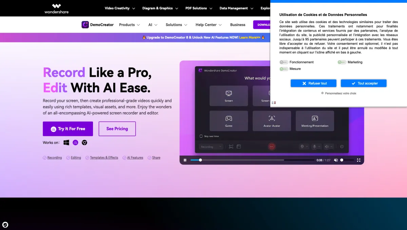Open the Recording mode dropdown in recorder
The height and width of the screenshot is (230, 407).
211,147
